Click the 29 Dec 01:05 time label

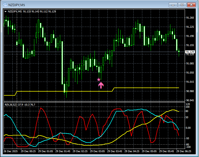click(x=45, y=151)
